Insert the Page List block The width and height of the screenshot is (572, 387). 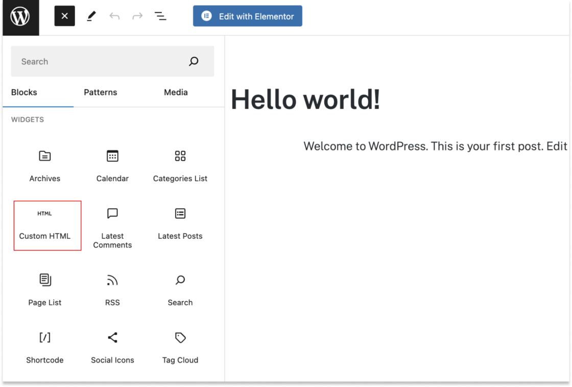pyautogui.click(x=44, y=288)
